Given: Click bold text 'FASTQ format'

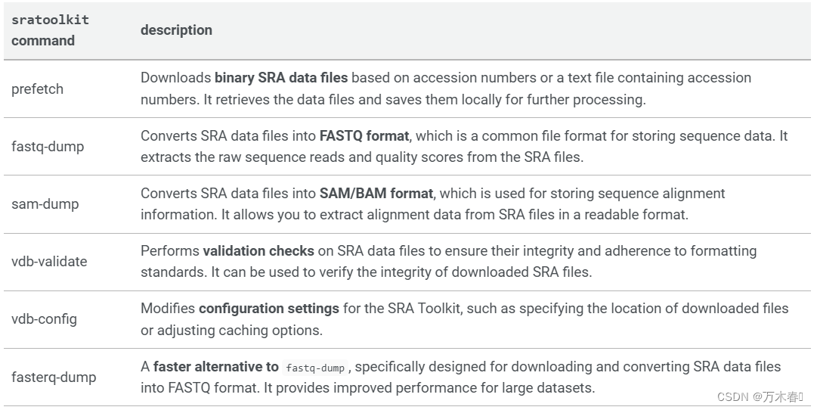Looking at the screenshot, I should pyautogui.click(x=364, y=135).
